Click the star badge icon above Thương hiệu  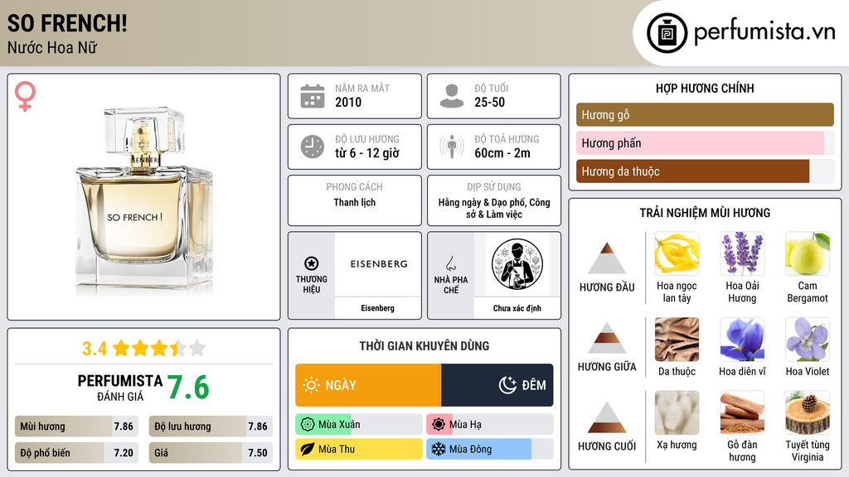point(312,263)
